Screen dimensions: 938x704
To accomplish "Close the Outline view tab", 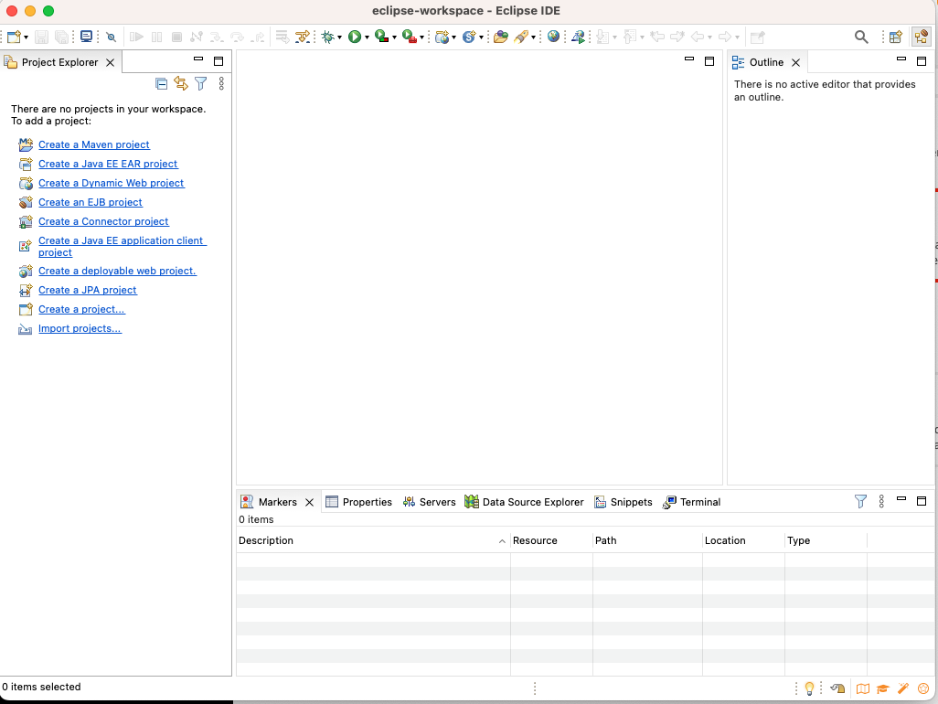I will (795, 62).
